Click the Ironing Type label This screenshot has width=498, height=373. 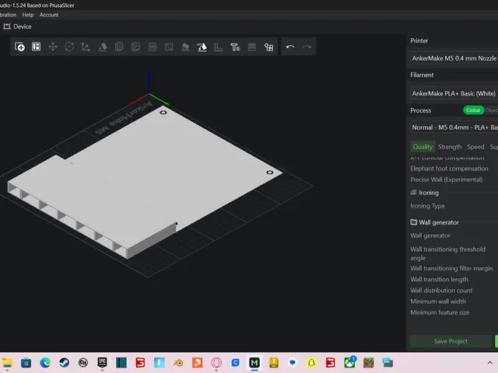[427, 206]
